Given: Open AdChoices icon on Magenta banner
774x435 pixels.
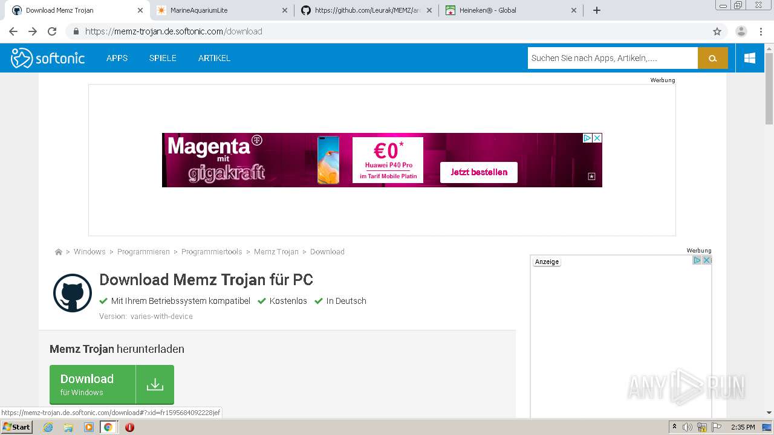Looking at the screenshot, I should tap(587, 138).
